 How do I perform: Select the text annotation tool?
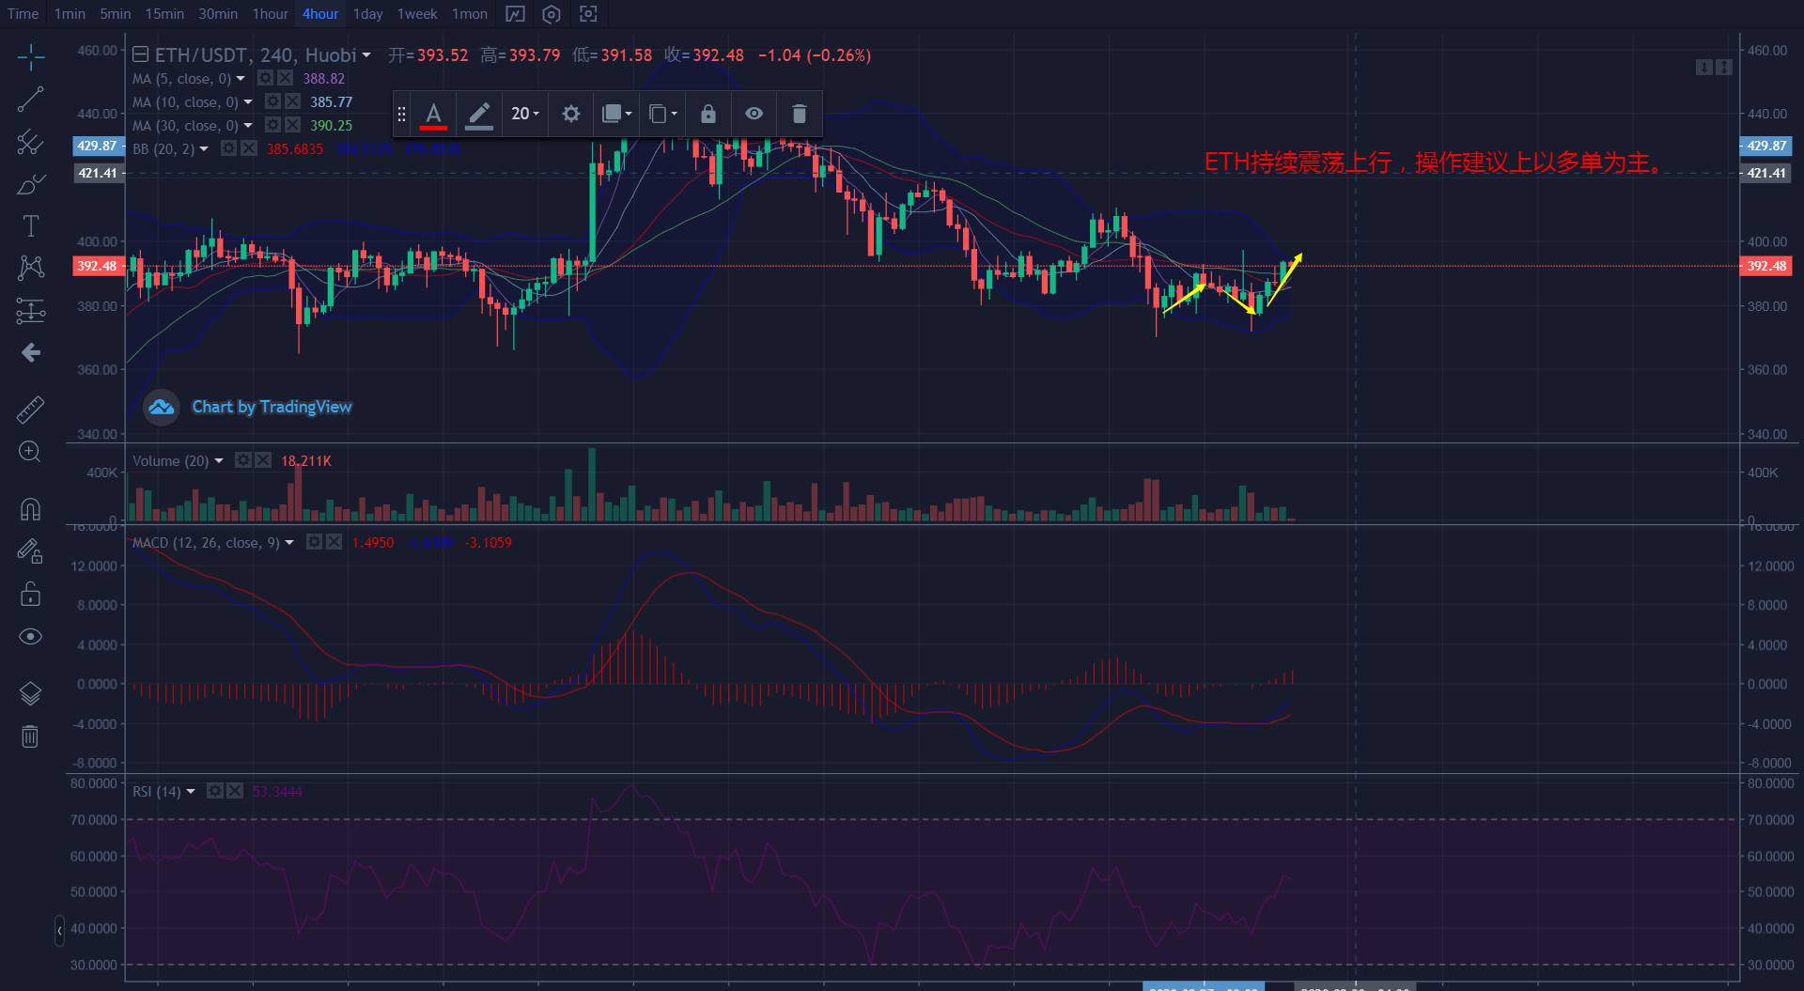pos(30,226)
